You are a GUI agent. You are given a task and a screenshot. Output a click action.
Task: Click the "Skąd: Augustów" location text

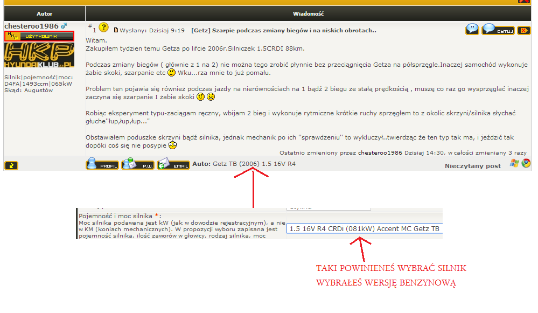click(29, 91)
